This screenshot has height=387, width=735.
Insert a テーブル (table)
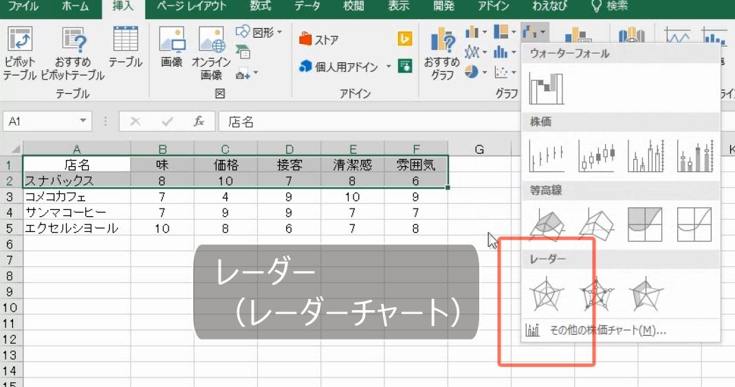pyautogui.click(x=126, y=47)
